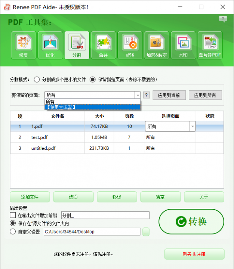
Task: Click 应用到所有 button
Action: pyautogui.click(x=205, y=95)
